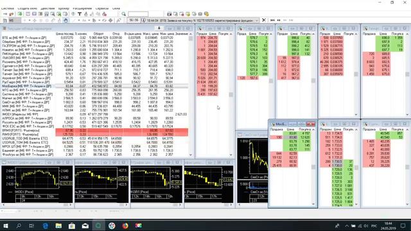Select the Аэрофлот row
The width and height of the screenshot is (411, 231).
(x=95, y=78)
